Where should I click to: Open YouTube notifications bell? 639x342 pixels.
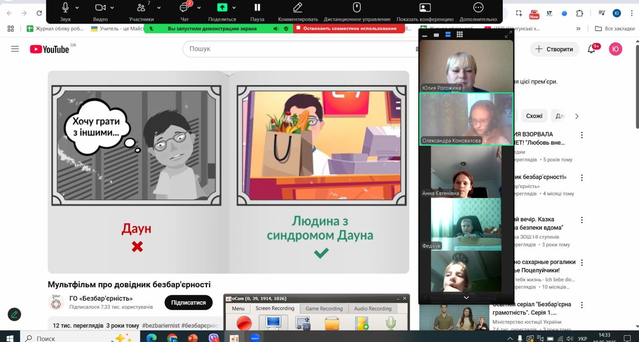[591, 49]
